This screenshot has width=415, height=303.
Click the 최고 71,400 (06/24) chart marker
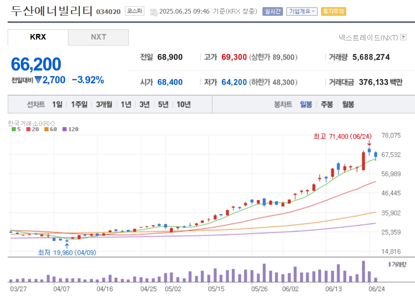coord(342,136)
